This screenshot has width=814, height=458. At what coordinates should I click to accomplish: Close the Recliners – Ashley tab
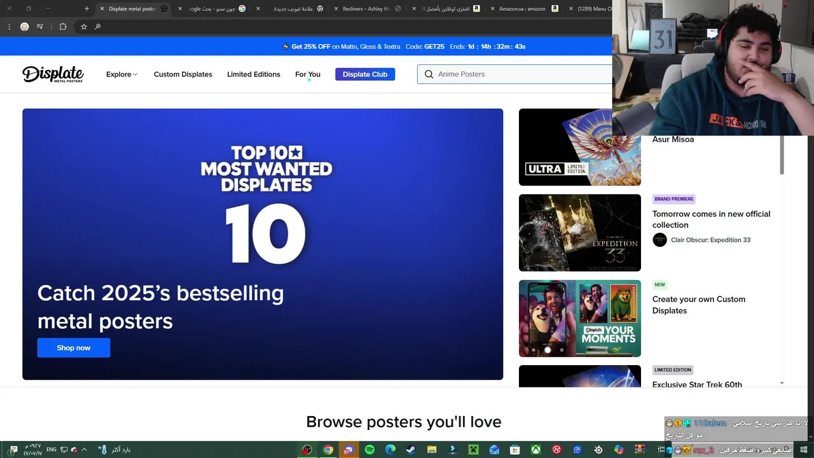[336, 9]
